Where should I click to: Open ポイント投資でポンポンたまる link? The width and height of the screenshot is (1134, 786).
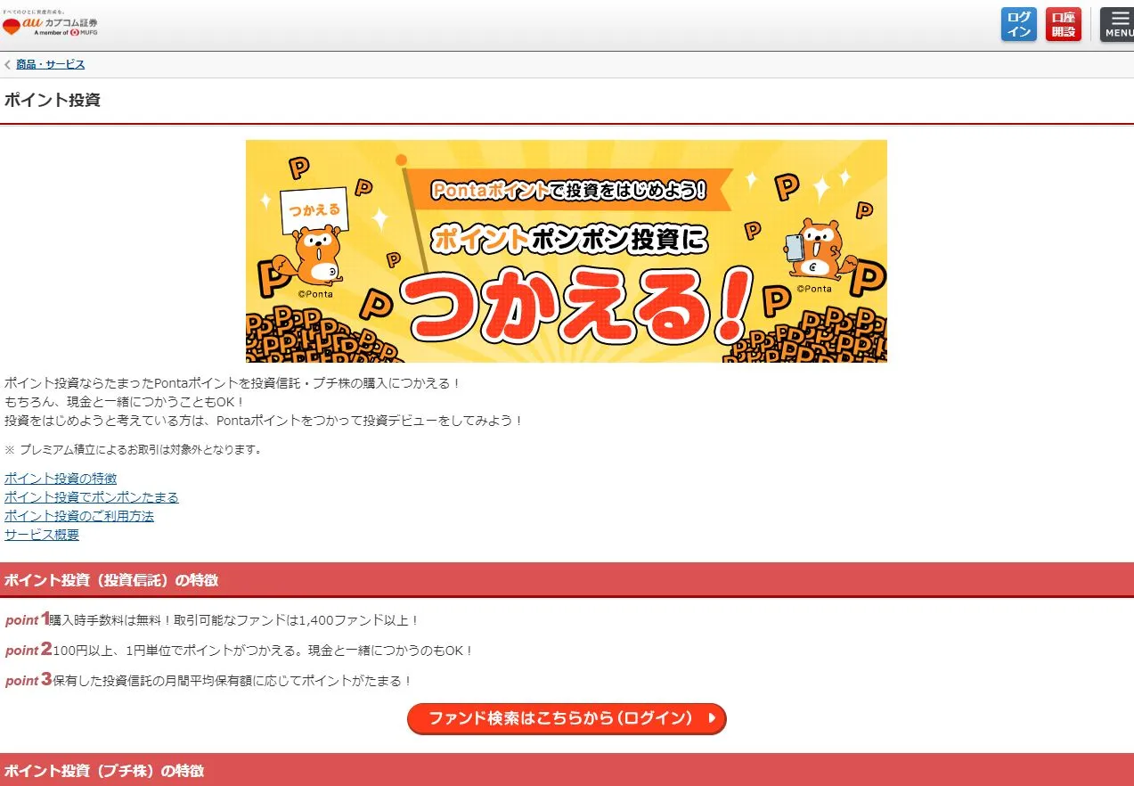pos(92,497)
